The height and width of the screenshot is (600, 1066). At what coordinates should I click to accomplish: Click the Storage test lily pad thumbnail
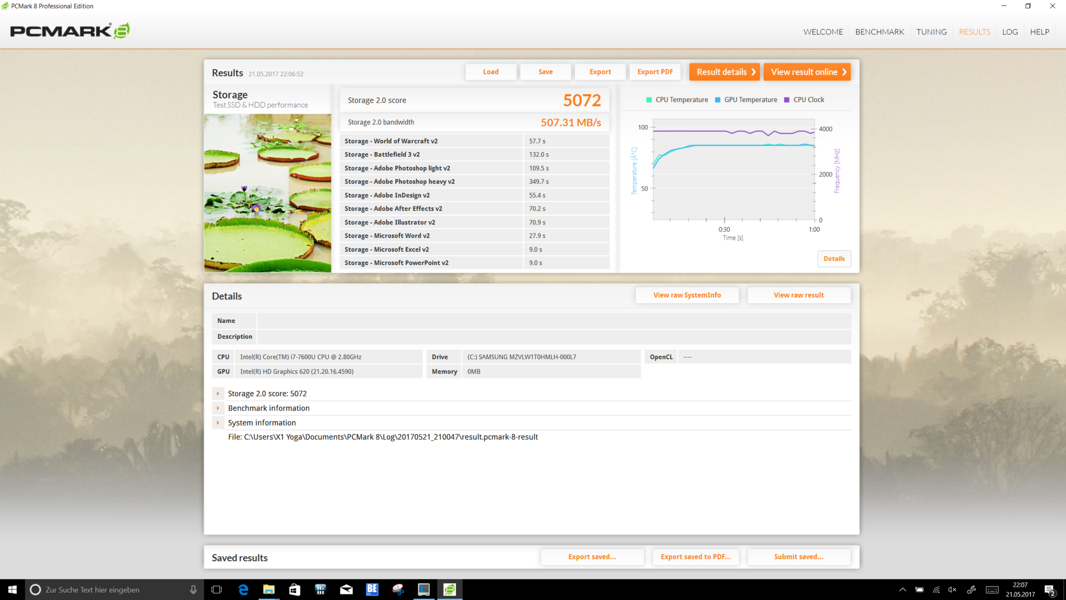(268, 193)
